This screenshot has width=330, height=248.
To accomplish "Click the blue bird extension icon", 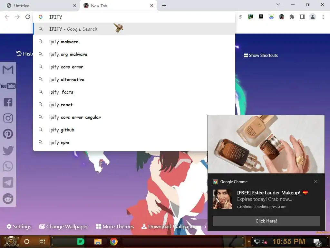I will 271,17.
